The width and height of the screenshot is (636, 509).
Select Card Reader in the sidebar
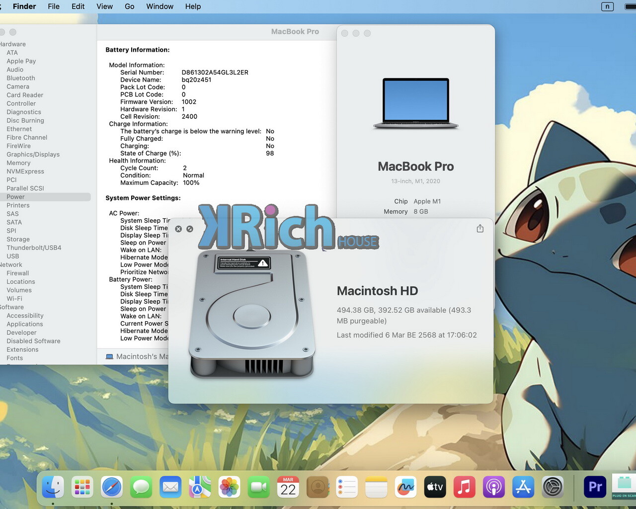(25, 95)
